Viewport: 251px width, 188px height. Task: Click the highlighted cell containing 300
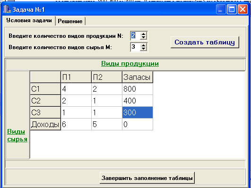click(x=138, y=112)
